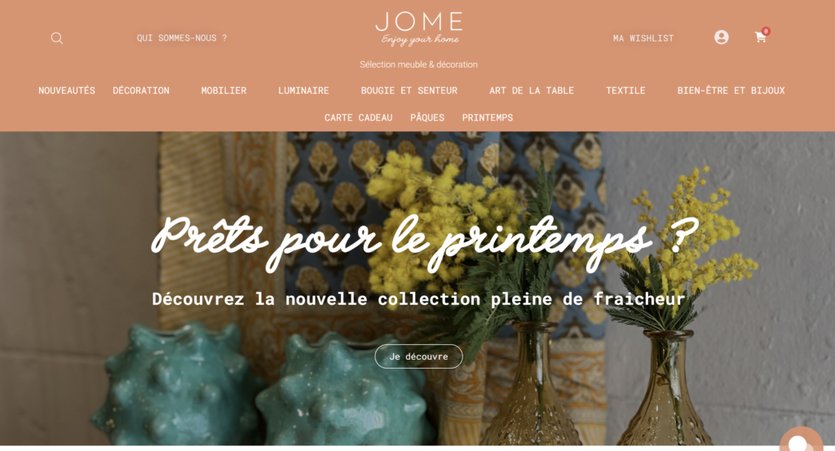
Task: Open the search magnifier icon
Action: [x=57, y=38]
